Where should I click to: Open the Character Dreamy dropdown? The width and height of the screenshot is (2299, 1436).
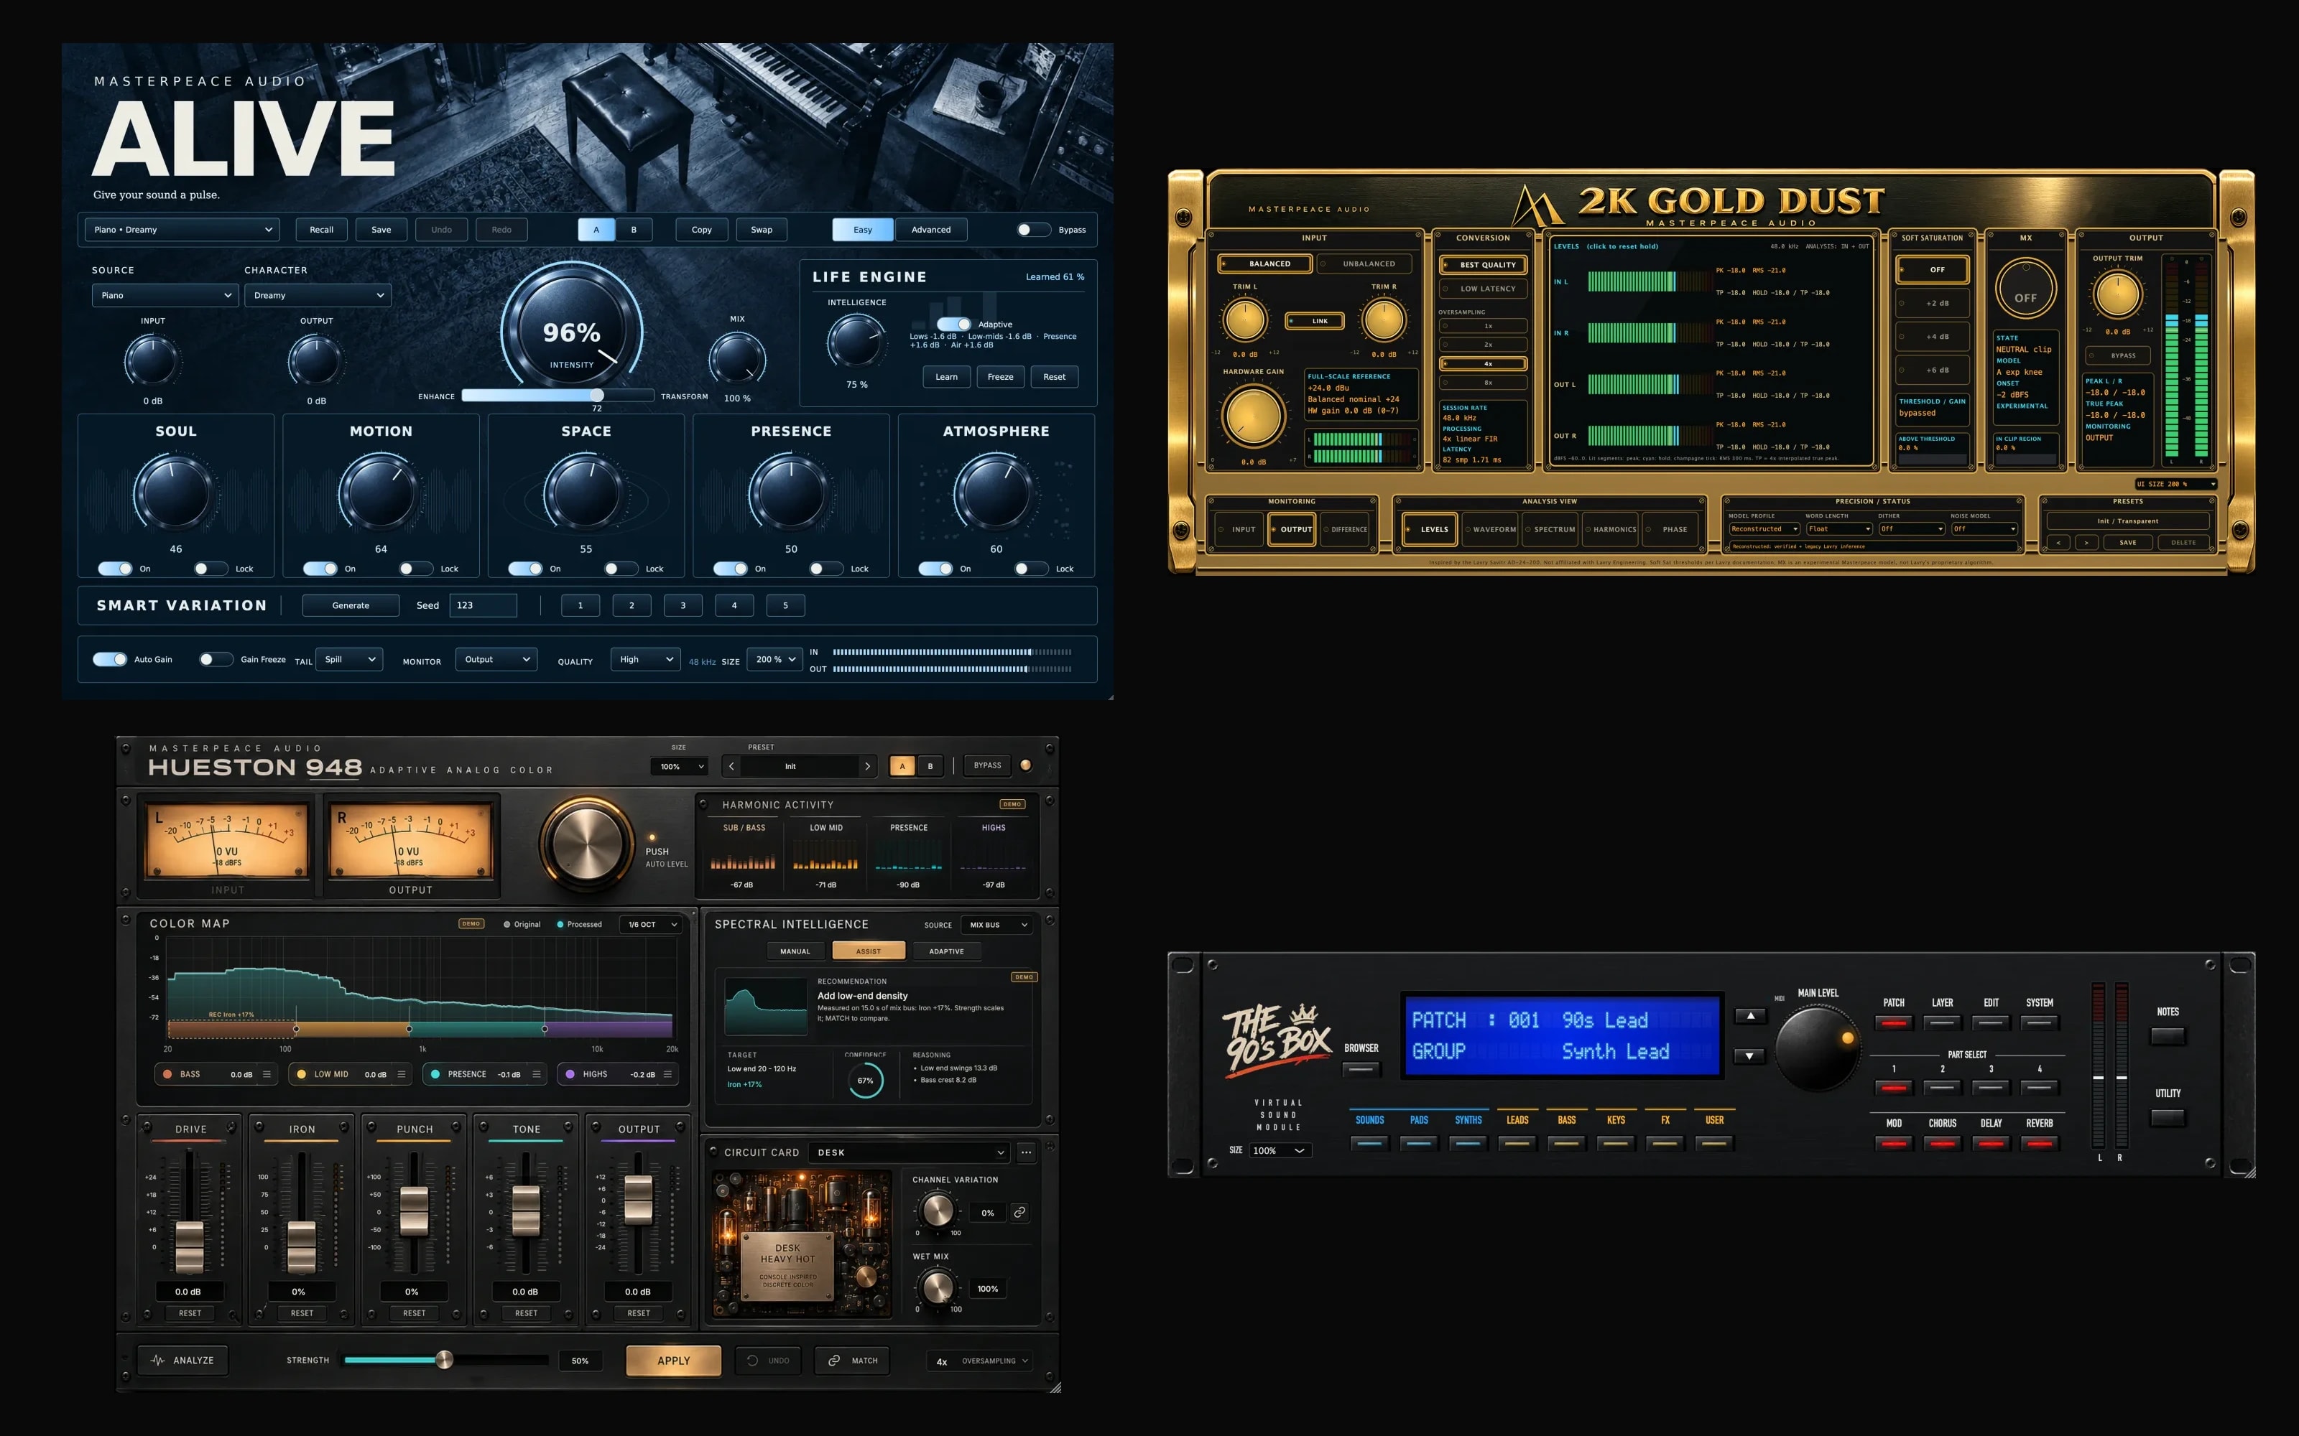click(x=318, y=295)
